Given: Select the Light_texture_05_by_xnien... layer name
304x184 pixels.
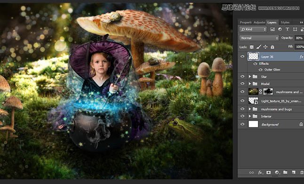Looking at the screenshot, I should (281, 101).
